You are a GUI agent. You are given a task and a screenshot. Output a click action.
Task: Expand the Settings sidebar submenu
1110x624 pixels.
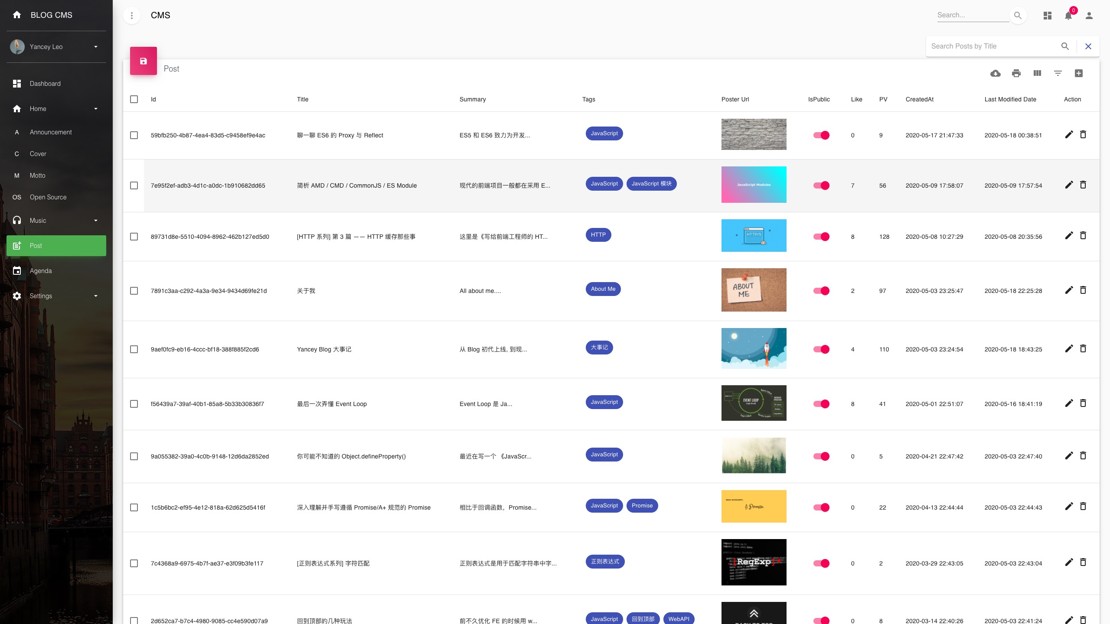pos(96,296)
